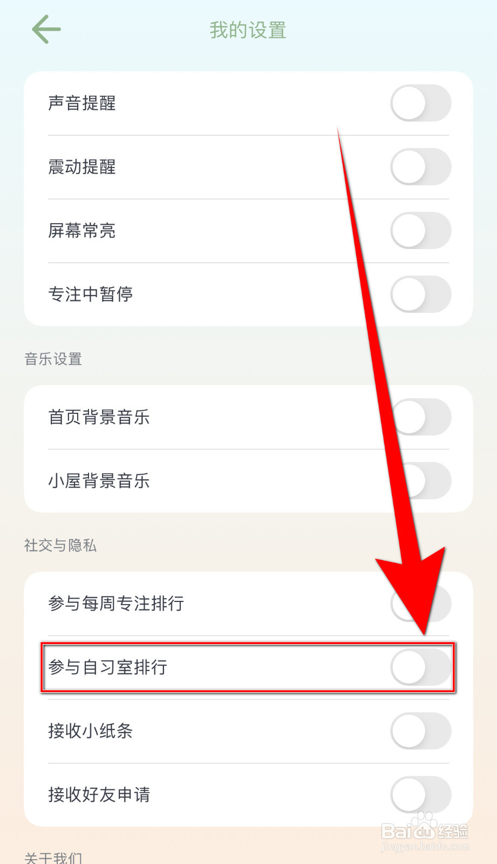The height and width of the screenshot is (864, 497).
Task: Tap the green back arrow icon
Action: click(46, 29)
